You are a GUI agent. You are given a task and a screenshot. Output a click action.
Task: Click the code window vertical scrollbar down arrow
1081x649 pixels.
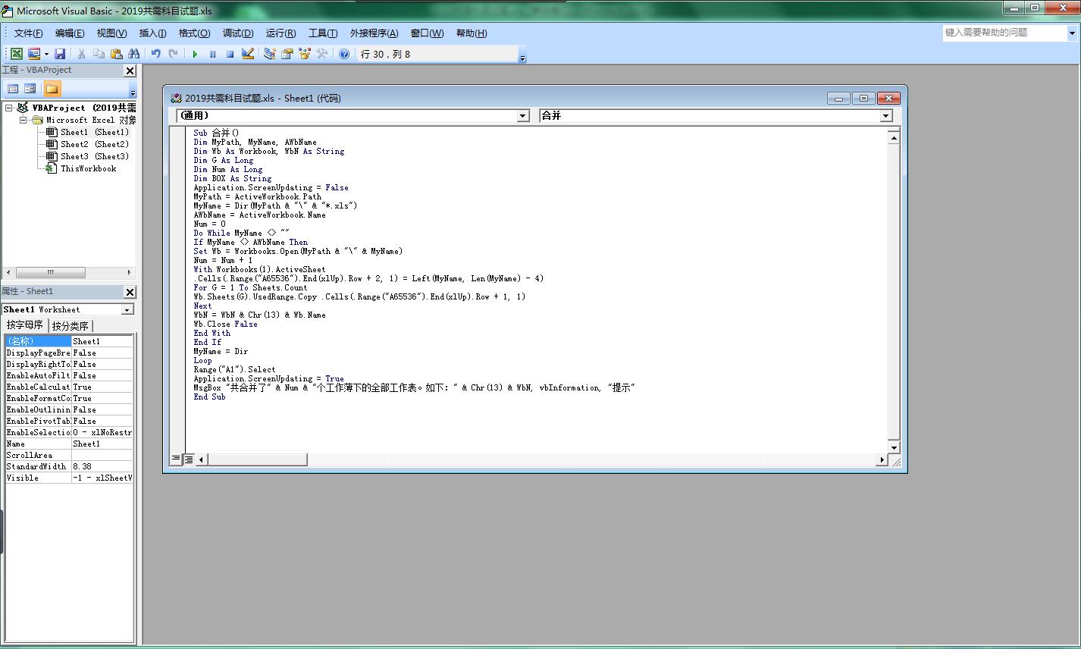pos(894,447)
